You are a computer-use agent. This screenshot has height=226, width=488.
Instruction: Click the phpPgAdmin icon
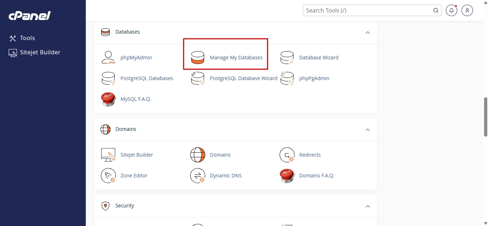coord(287,78)
